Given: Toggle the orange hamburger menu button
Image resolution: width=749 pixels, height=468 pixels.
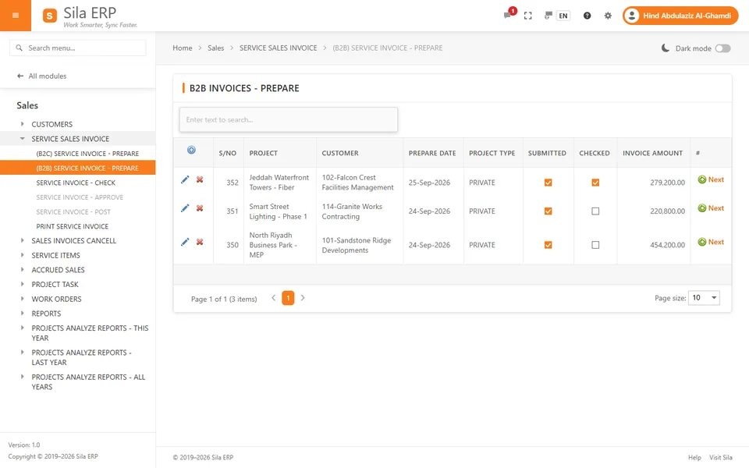Looking at the screenshot, I should (16, 16).
